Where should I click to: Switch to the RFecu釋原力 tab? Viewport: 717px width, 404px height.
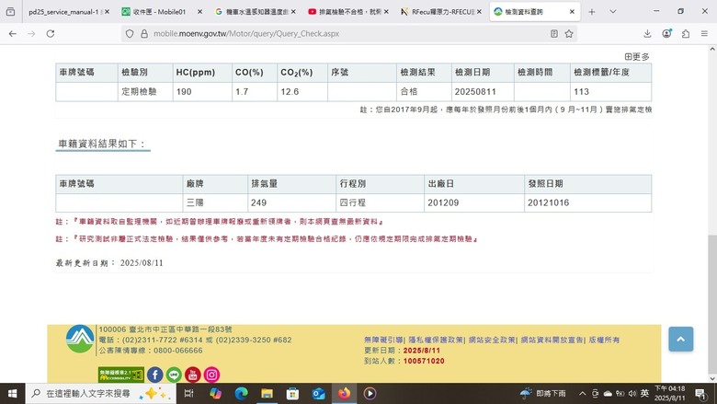(442, 12)
